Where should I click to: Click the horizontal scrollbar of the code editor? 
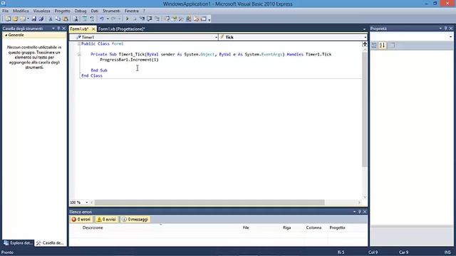[x=209, y=202]
